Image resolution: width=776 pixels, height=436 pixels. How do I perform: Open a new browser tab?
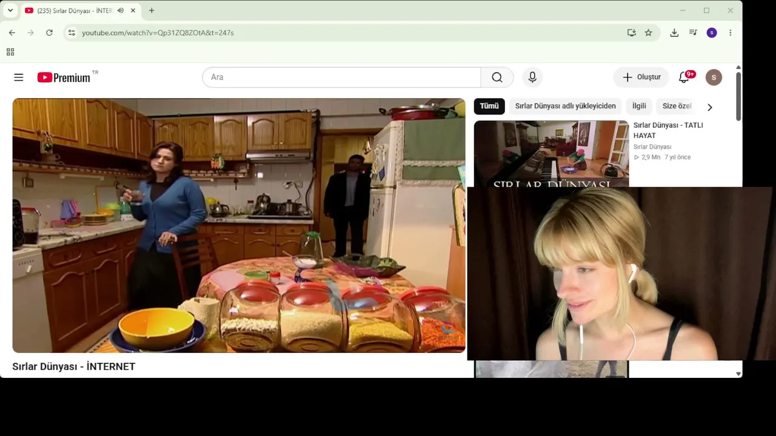(152, 10)
